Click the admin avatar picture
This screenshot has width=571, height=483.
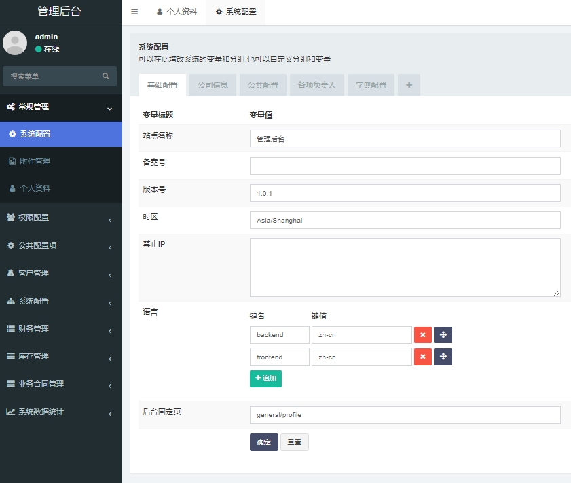pos(14,42)
